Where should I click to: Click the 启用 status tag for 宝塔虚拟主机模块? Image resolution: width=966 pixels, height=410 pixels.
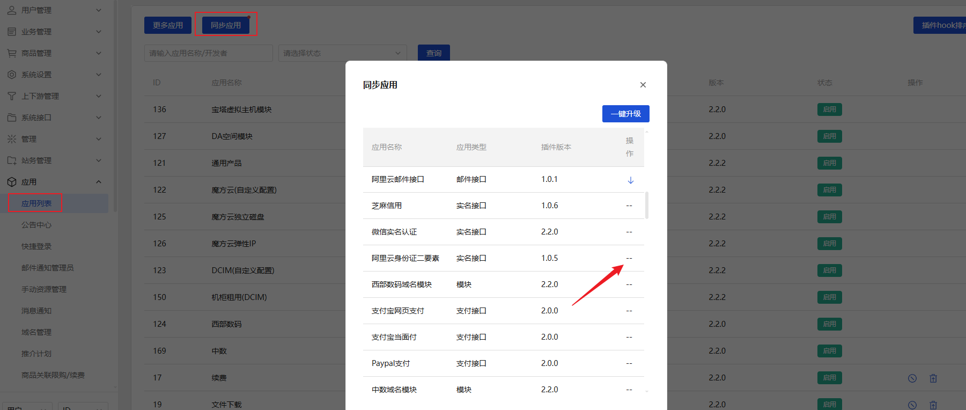830,109
